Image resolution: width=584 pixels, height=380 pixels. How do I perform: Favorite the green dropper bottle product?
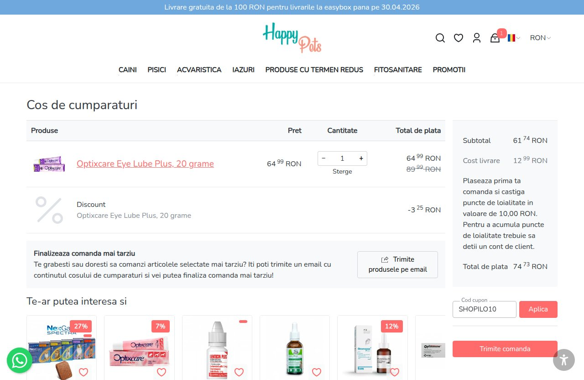click(317, 372)
